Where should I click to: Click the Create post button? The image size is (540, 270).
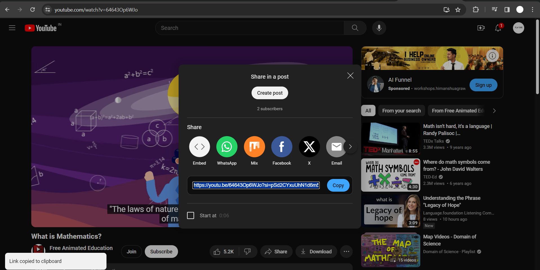[x=270, y=93]
